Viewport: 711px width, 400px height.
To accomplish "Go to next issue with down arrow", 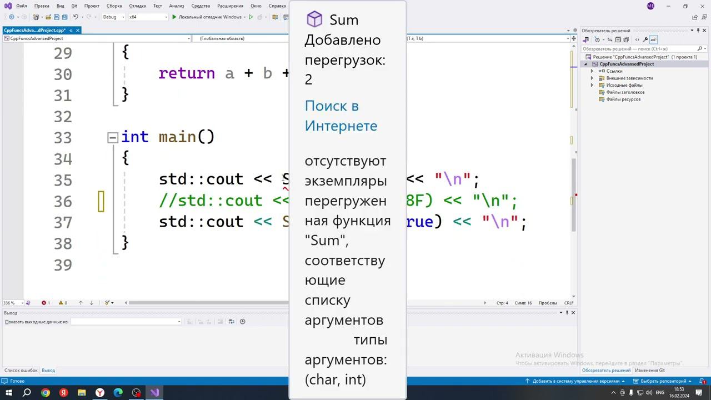I will 92,303.
